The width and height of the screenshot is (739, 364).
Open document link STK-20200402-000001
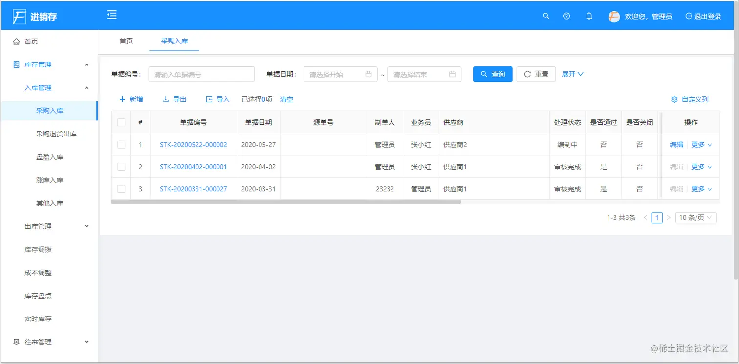pyautogui.click(x=194, y=167)
